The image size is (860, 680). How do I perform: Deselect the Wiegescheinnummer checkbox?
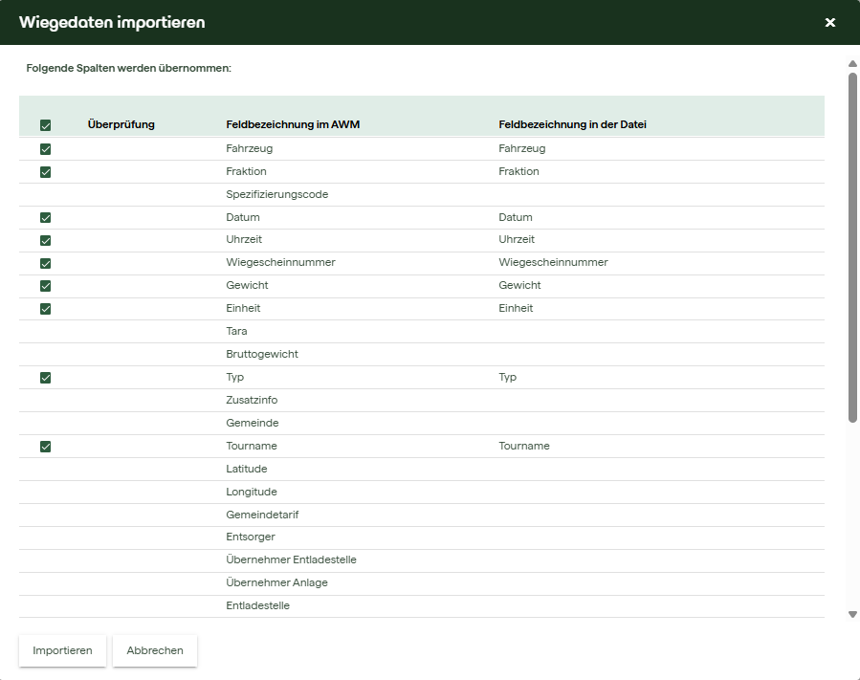(x=45, y=263)
